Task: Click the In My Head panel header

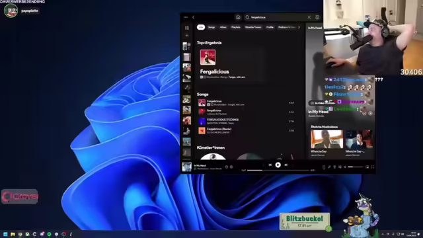Action: coord(315,28)
